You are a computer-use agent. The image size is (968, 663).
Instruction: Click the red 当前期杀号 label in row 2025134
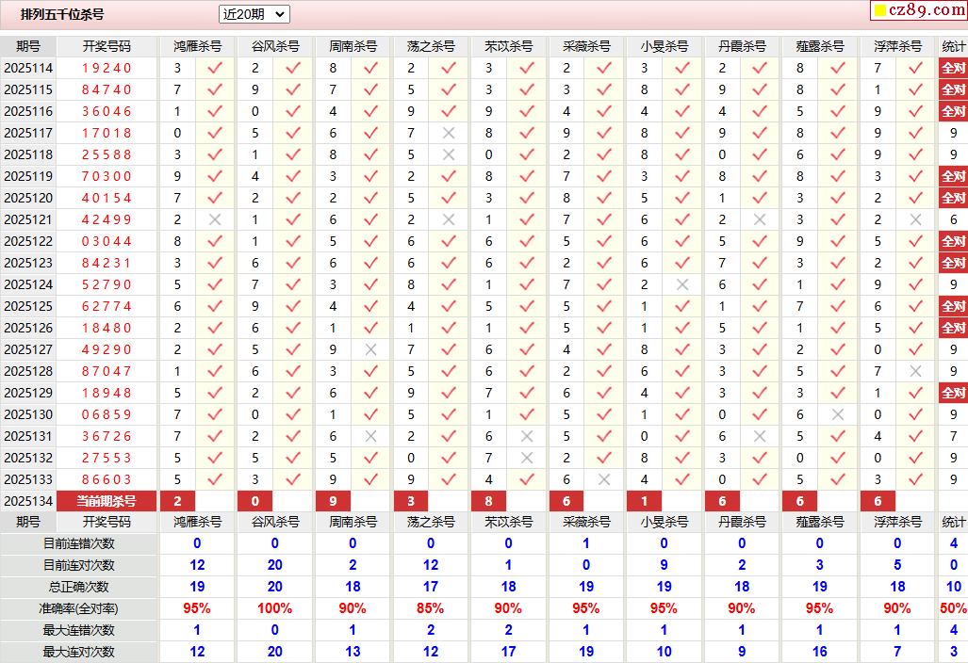pos(107,501)
